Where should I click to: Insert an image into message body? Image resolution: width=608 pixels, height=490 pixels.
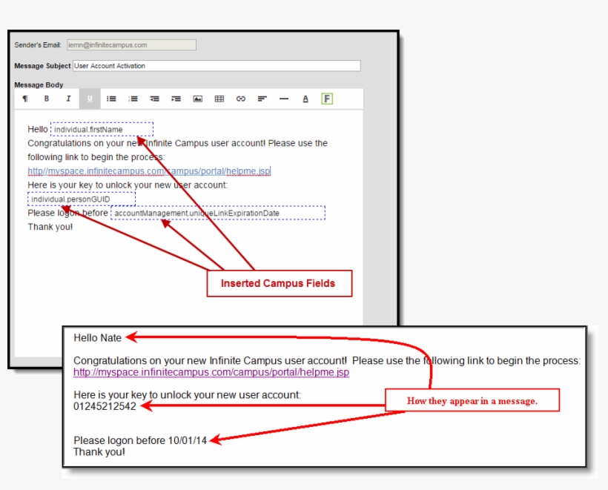[x=198, y=99]
